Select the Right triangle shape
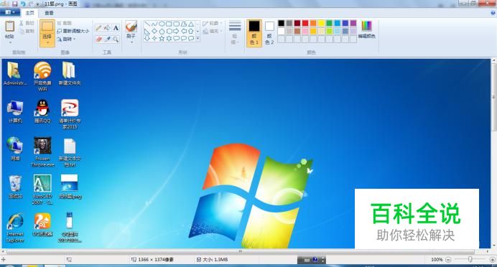The width and height of the screenshot is (497, 267). [x=147, y=32]
